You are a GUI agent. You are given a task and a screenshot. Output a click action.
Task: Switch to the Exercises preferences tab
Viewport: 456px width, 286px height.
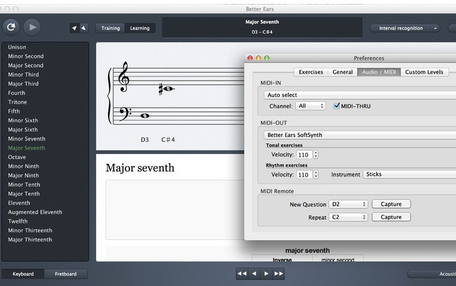pos(310,72)
